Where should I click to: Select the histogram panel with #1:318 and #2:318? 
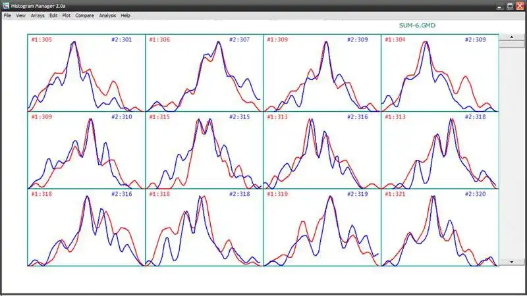(204, 228)
